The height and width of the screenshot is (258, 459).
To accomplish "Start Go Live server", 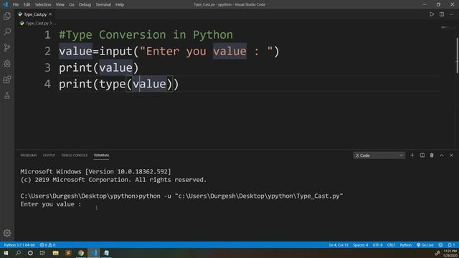I will click(425, 245).
